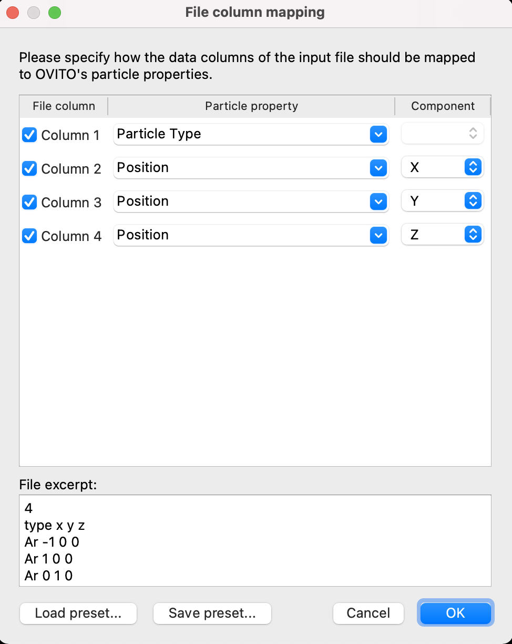This screenshot has height=644, width=512.
Task: Click the blue chevron on Column 2's Position dropdown
Action: 378,168
